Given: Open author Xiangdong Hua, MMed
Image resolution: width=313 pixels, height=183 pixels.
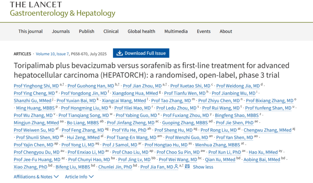Looking at the screenshot, I should 135,93.
